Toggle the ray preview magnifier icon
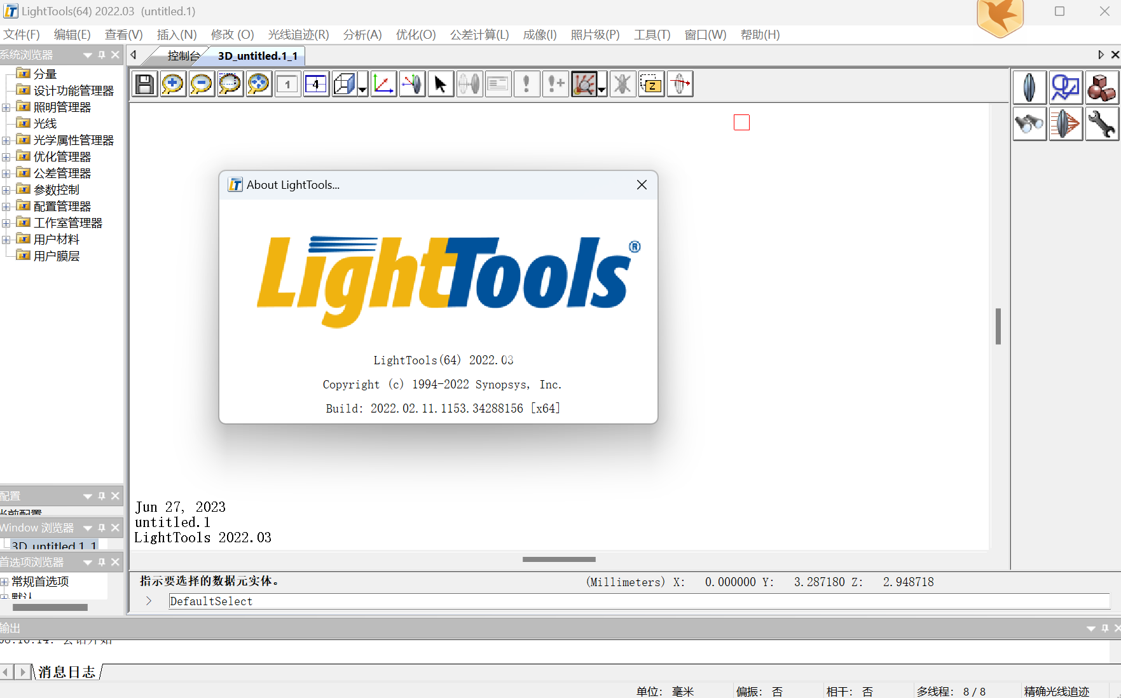The width and height of the screenshot is (1121, 698). coord(584,84)
